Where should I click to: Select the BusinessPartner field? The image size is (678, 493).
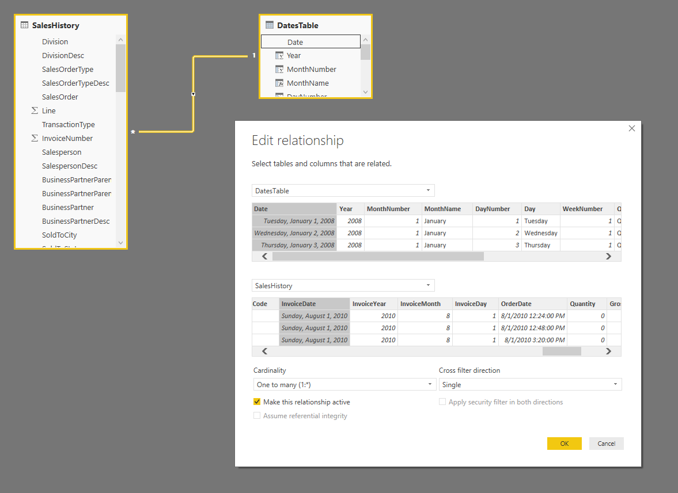(x=67, y=207)
